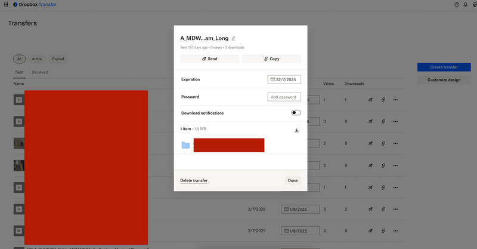Click the Add password field
The width and height of the screenshot is (477, 249).
click(x=284, y=97)
